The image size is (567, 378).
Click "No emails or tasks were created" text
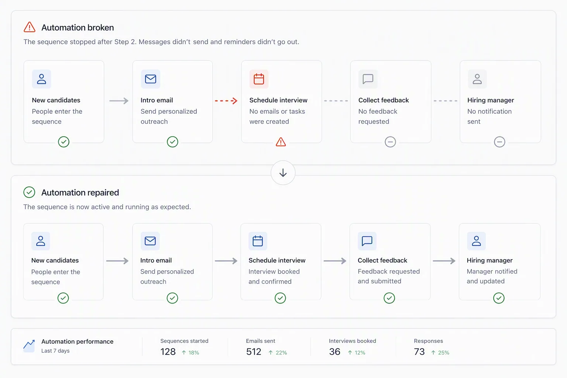pyautogui.click(x=277, y=116)
